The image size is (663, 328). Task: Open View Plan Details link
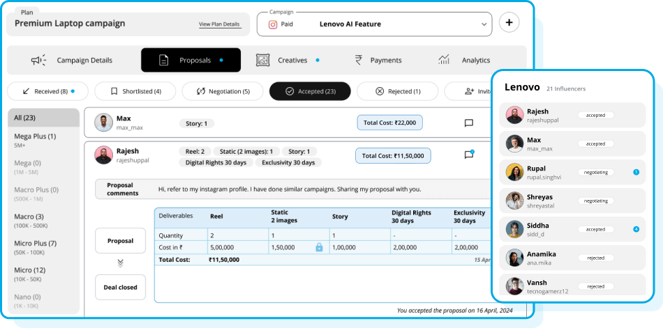[219, 24]
